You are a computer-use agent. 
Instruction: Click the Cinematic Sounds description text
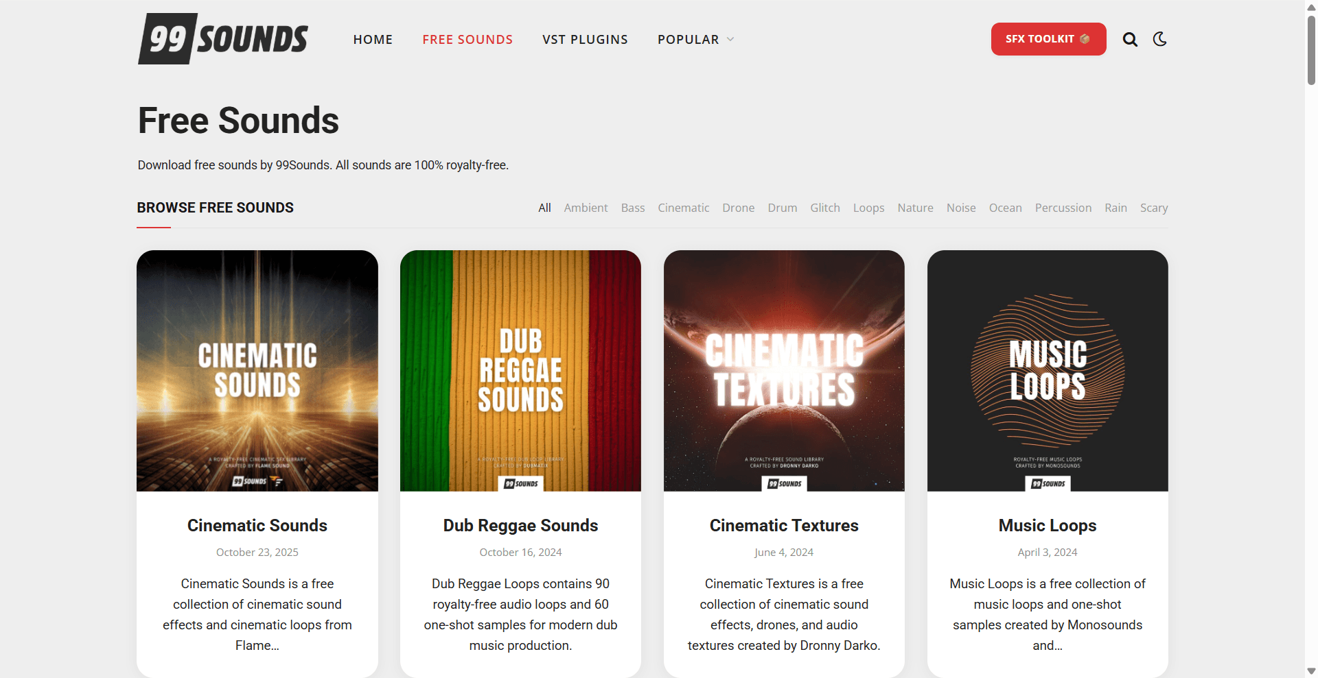click(257, 615)
